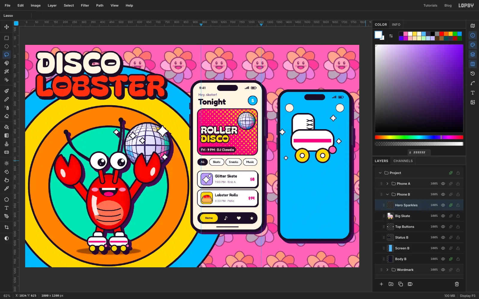Click the hue slider bar
Image resolution: width=479 pixels, height=299 pixels.
click(x=419, y=137)
